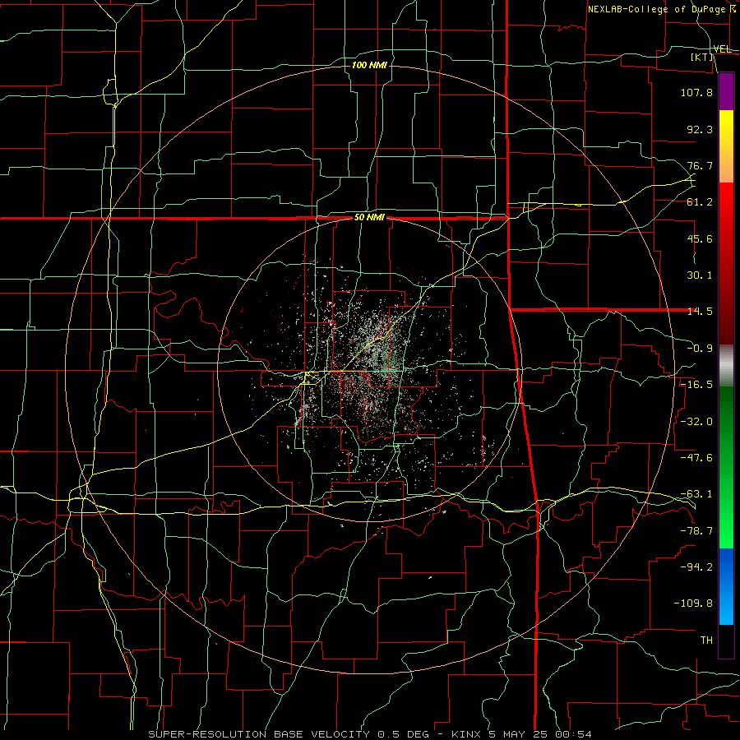Click the [KT] units label
Screen dimensions: 740x740
click(x=702, y=57)
